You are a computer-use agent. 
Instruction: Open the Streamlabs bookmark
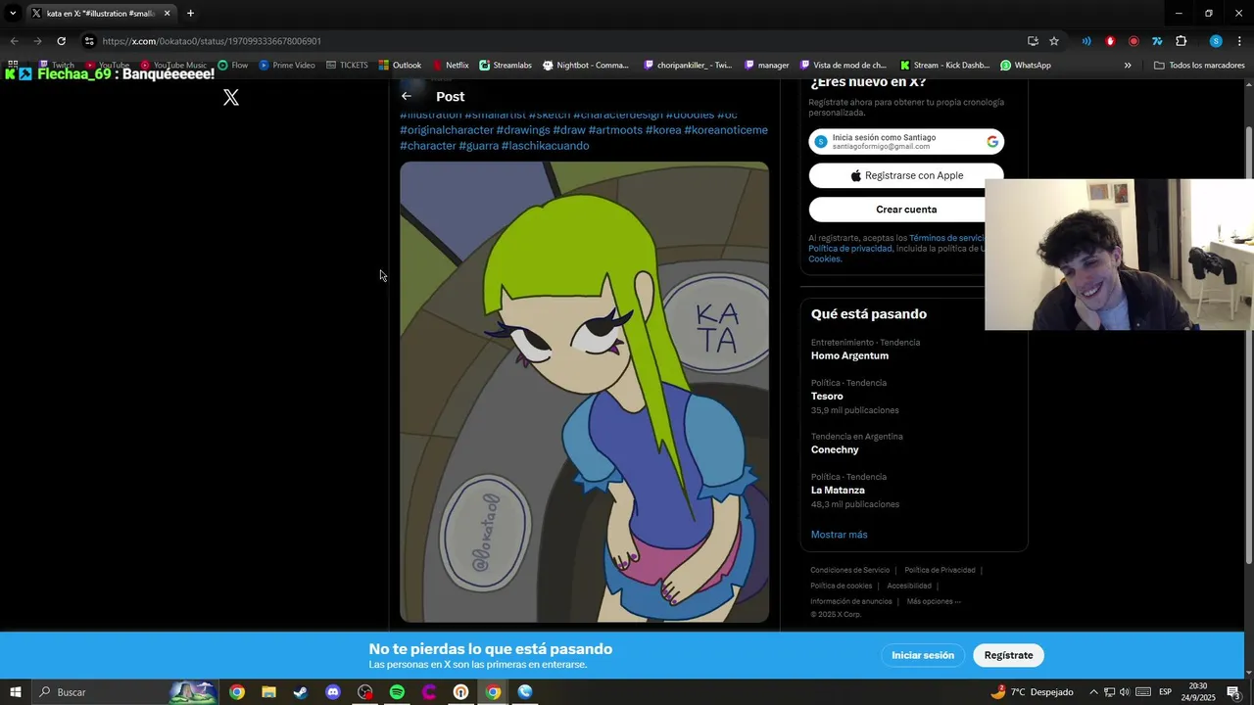pyautogui.click(x=506, y=66)
